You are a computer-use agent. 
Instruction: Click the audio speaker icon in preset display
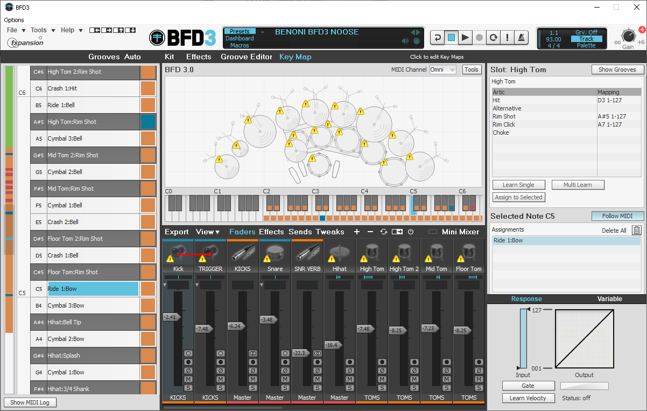tap(405, 41)
